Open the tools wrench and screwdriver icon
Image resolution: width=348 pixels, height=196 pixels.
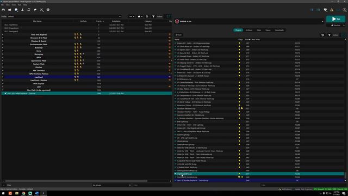tap(42, 10)
